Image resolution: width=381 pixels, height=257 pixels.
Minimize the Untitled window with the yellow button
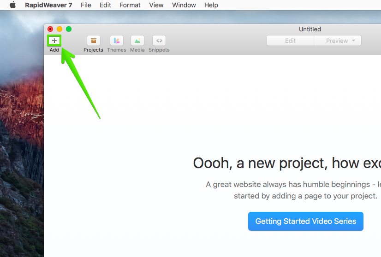pos(60,29)
